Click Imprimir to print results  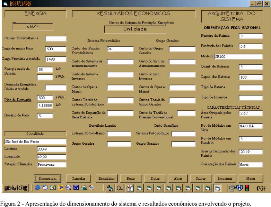(x=225, y=179)
